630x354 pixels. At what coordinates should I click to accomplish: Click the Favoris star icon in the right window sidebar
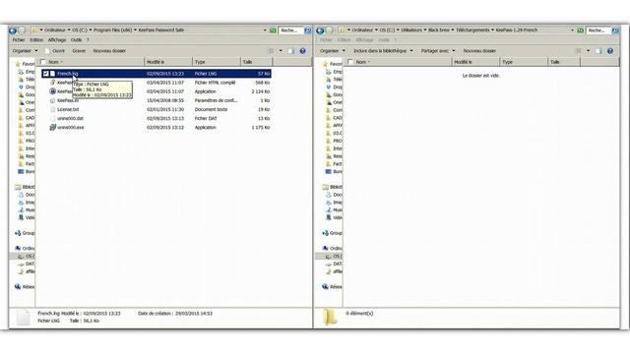pyautogui.click(x=326, y=64)
